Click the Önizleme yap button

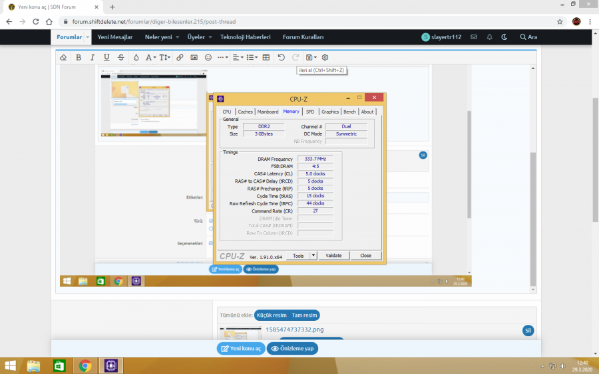[x=292, y=348]
